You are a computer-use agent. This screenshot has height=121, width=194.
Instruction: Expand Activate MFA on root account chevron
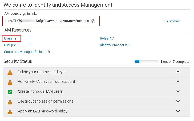[178, 82]
